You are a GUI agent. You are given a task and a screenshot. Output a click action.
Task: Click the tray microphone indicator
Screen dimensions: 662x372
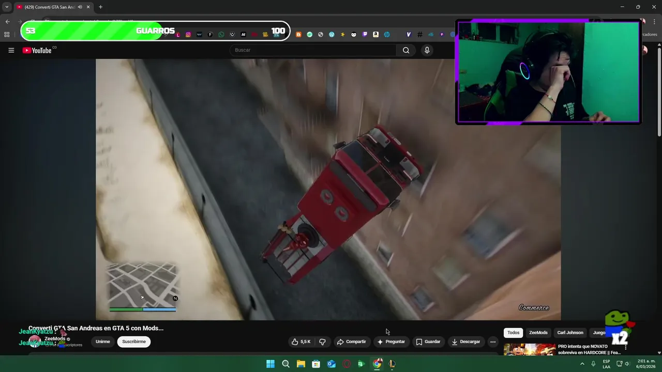point(593,364)
